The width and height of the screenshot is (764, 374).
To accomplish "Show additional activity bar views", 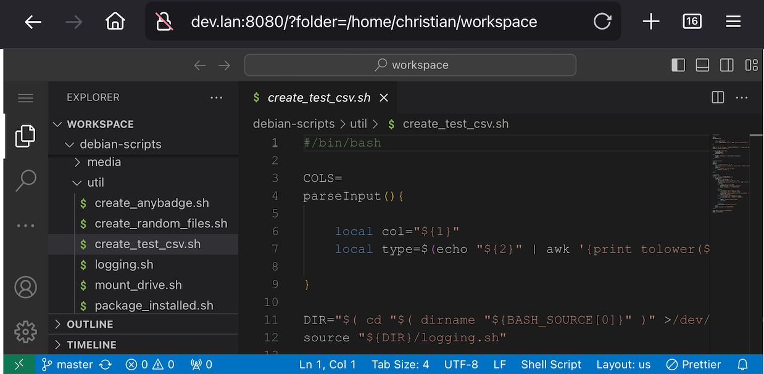I will [25, 226].
